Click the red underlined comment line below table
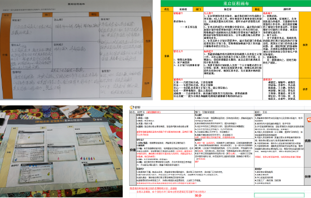This screenshot has width=311, height=198. coord(153,188)
